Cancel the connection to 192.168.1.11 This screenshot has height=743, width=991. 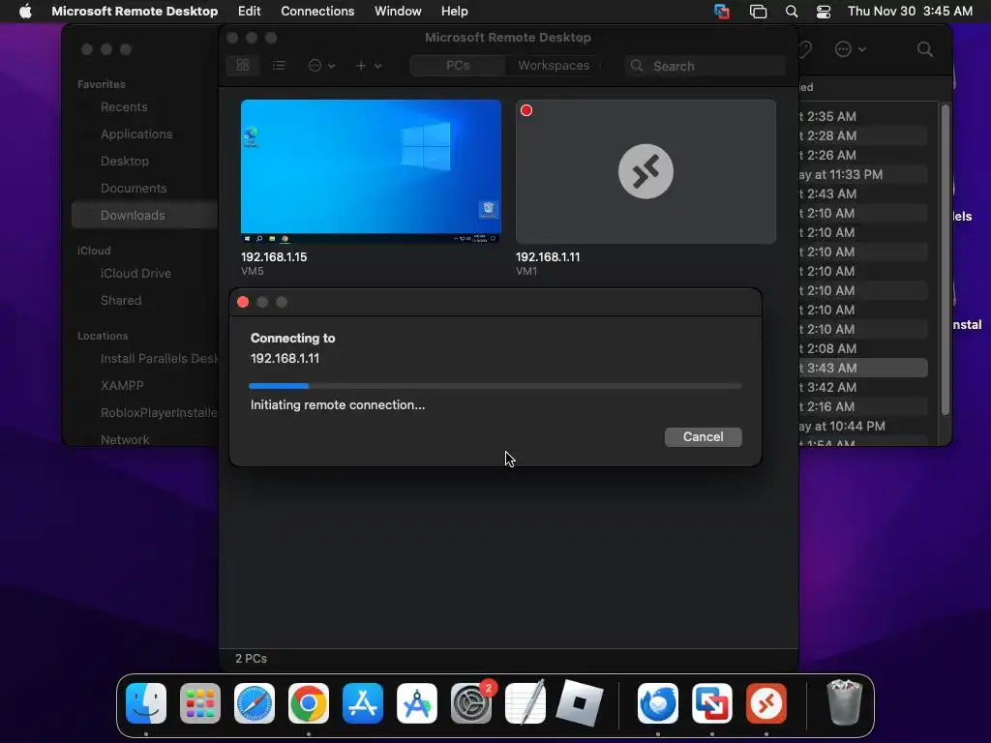coord(703,436)
